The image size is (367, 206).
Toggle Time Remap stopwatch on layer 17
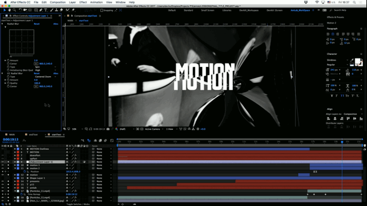coord(22,195)
